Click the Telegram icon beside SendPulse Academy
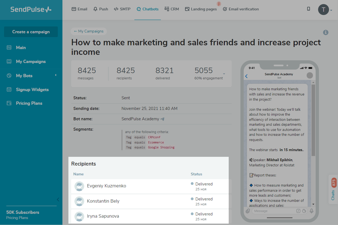 click(x=162, y=119)
